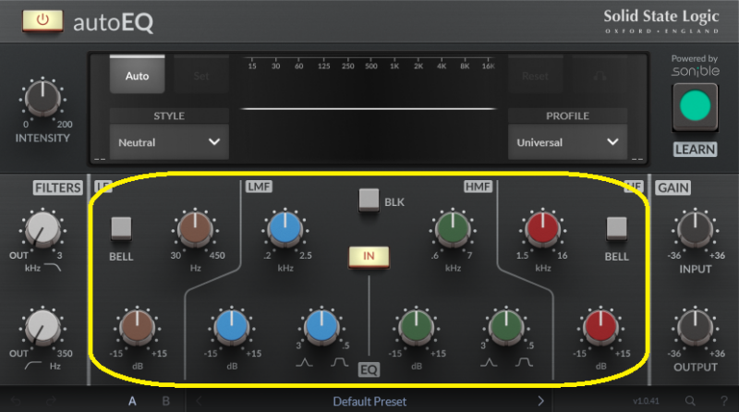The image size is (739, 412).
Task: Click the Default Preset name
Action: tap(369, 401)
